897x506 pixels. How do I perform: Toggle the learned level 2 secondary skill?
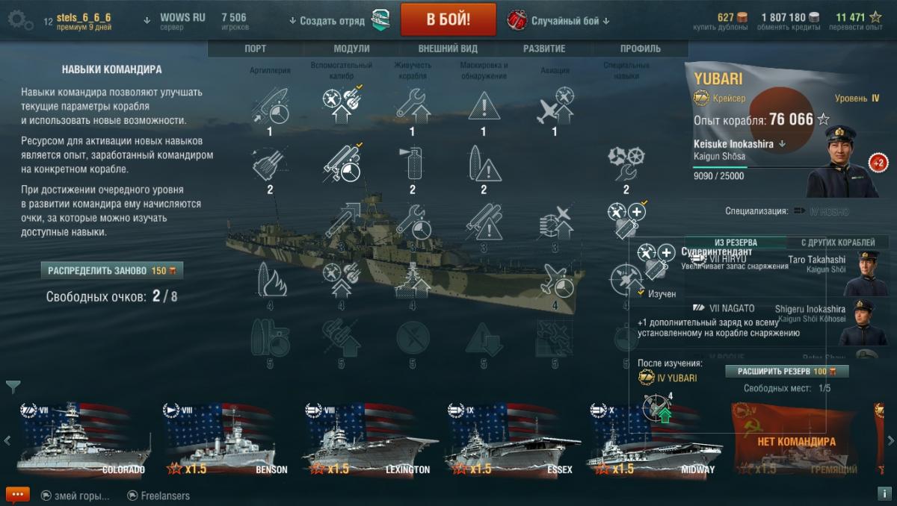tap(341, 164)
